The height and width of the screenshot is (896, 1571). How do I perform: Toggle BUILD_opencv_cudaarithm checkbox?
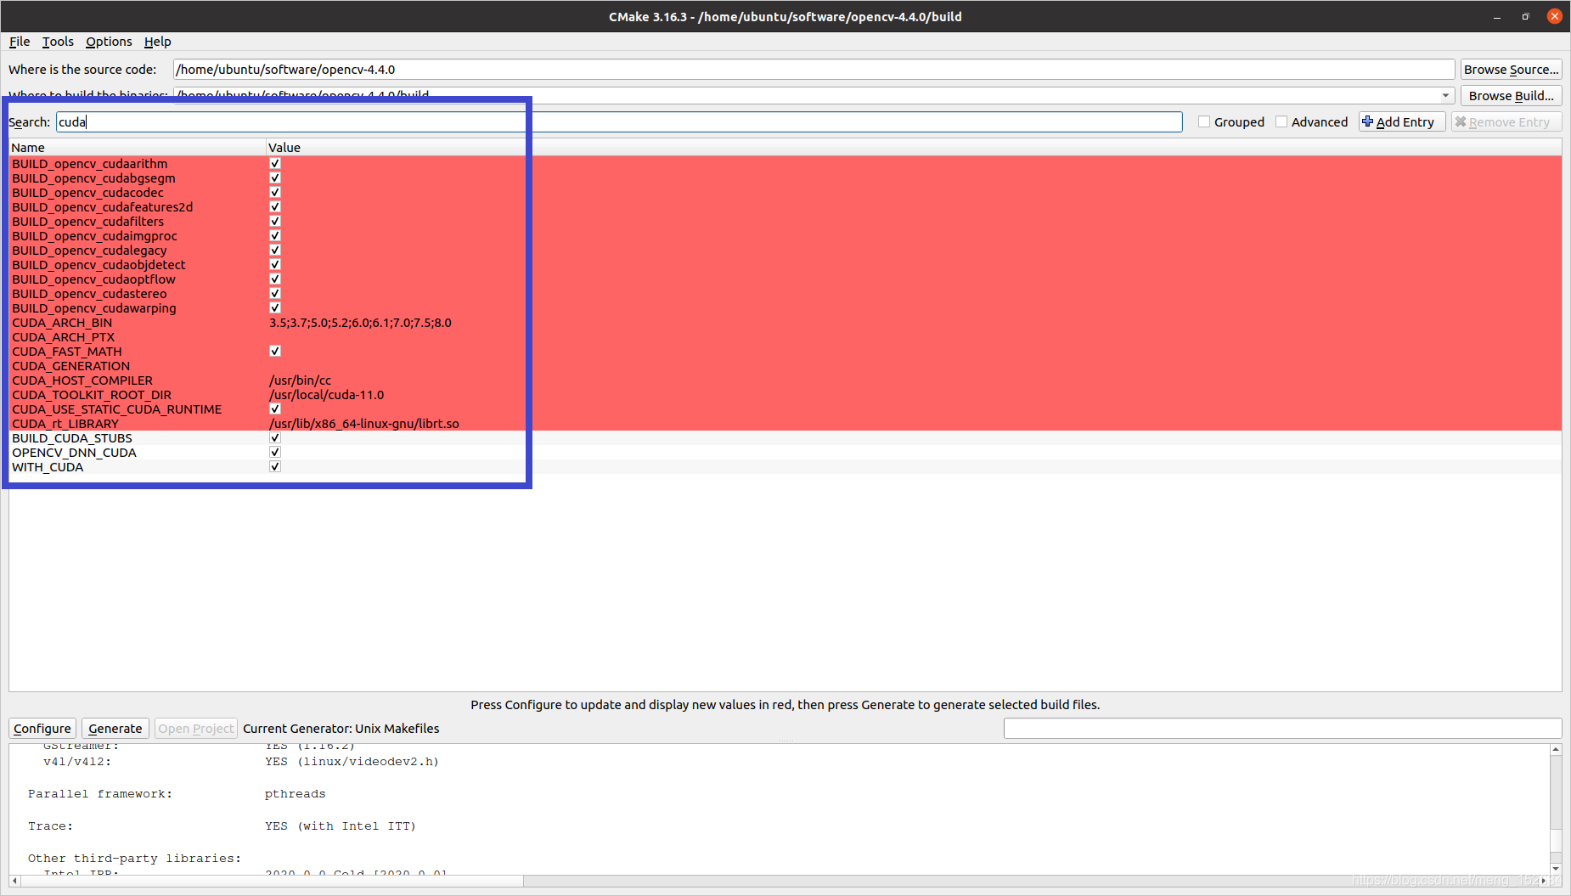(x=275, y=164)
